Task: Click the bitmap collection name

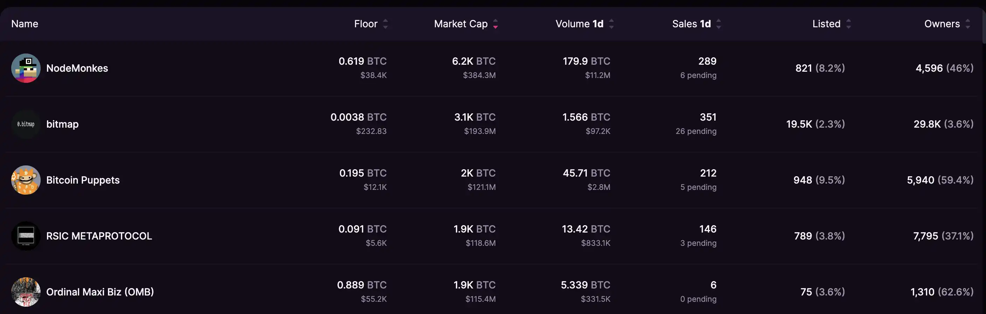Action: tap(62, 124)
